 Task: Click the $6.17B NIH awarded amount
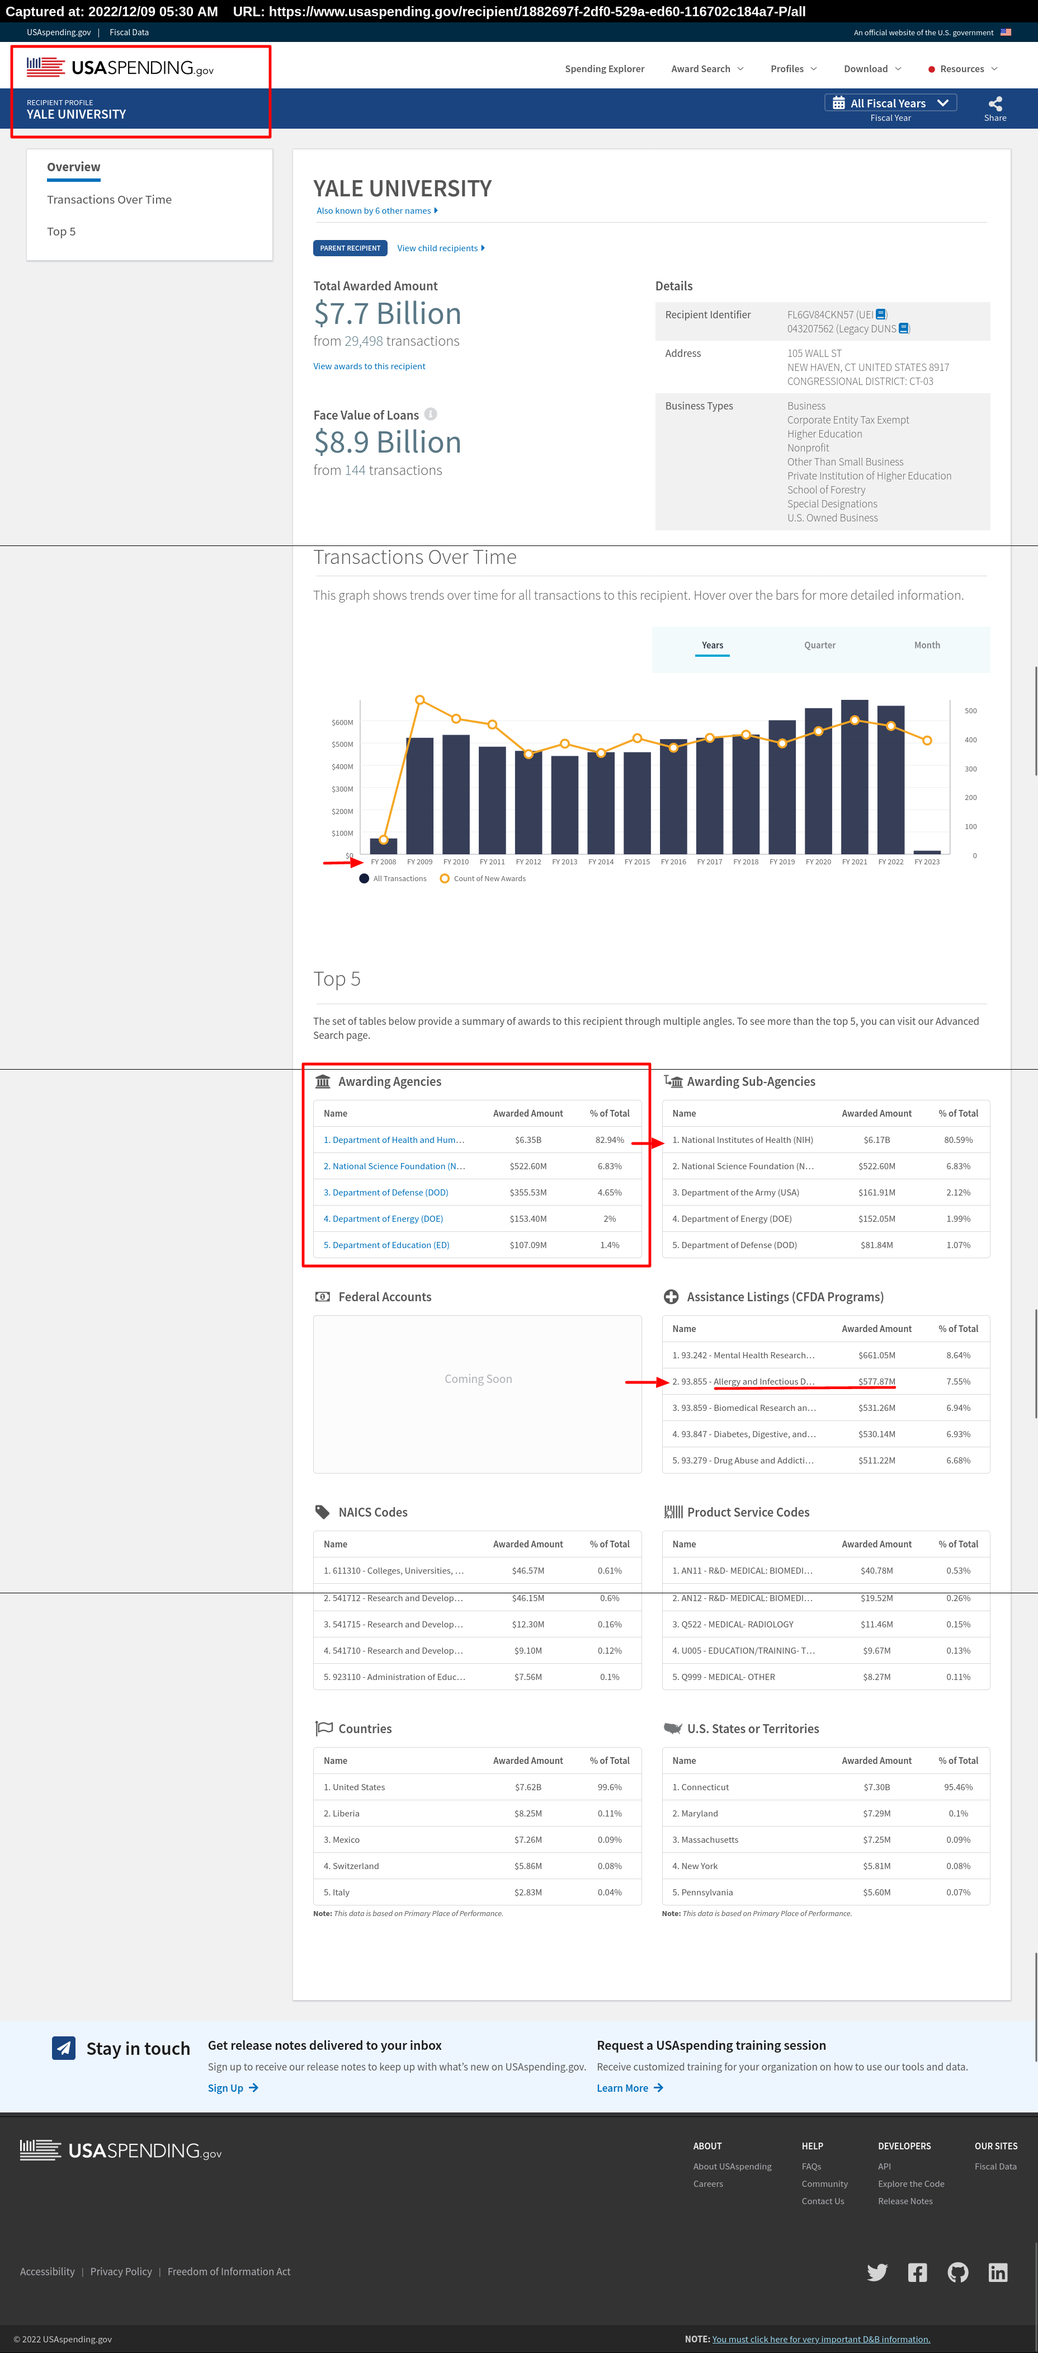coord(876,1140)
